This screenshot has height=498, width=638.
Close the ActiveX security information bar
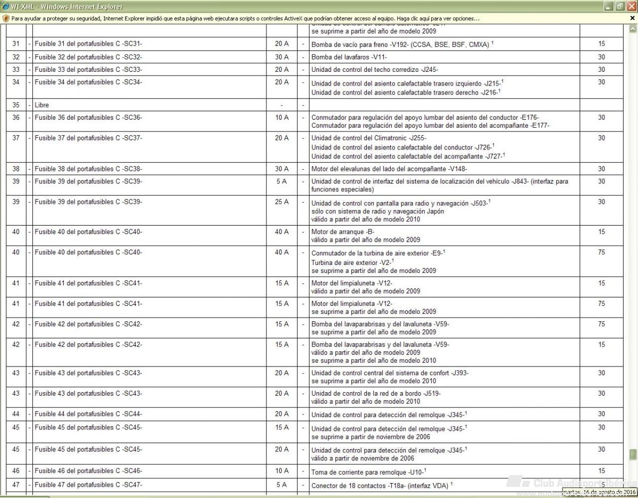pos(632,18)
